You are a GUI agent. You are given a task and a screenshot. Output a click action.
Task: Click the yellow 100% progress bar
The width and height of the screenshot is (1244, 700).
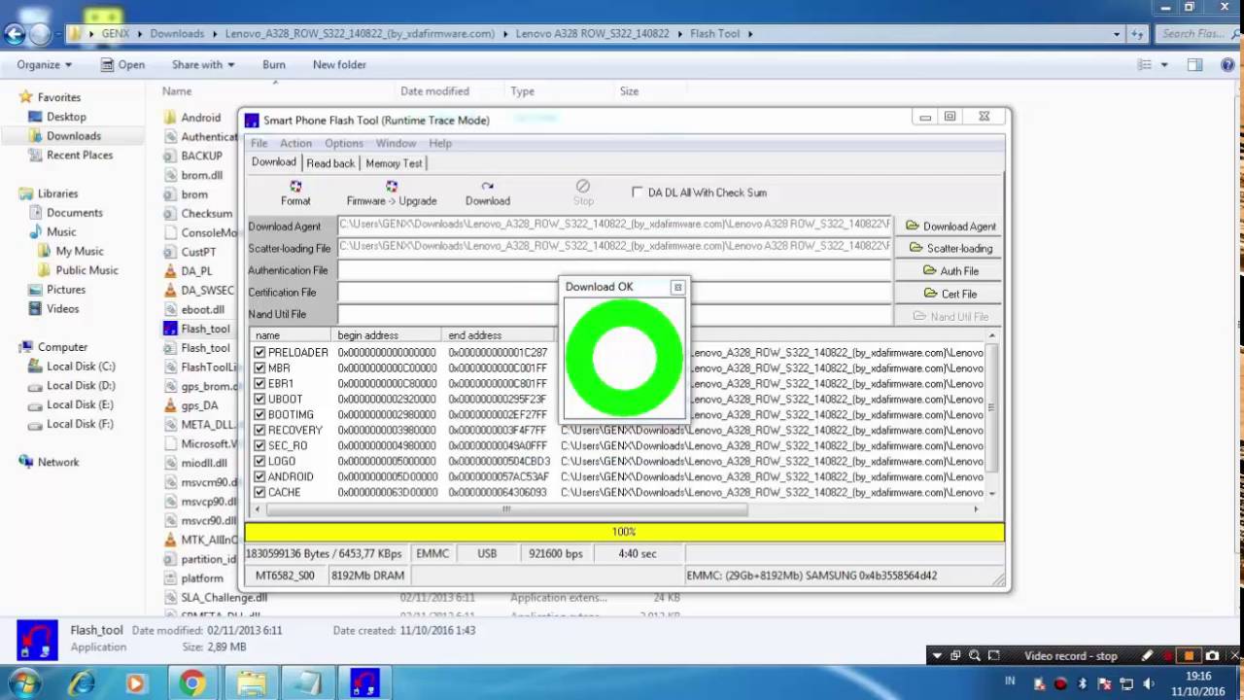coord(624,532)
